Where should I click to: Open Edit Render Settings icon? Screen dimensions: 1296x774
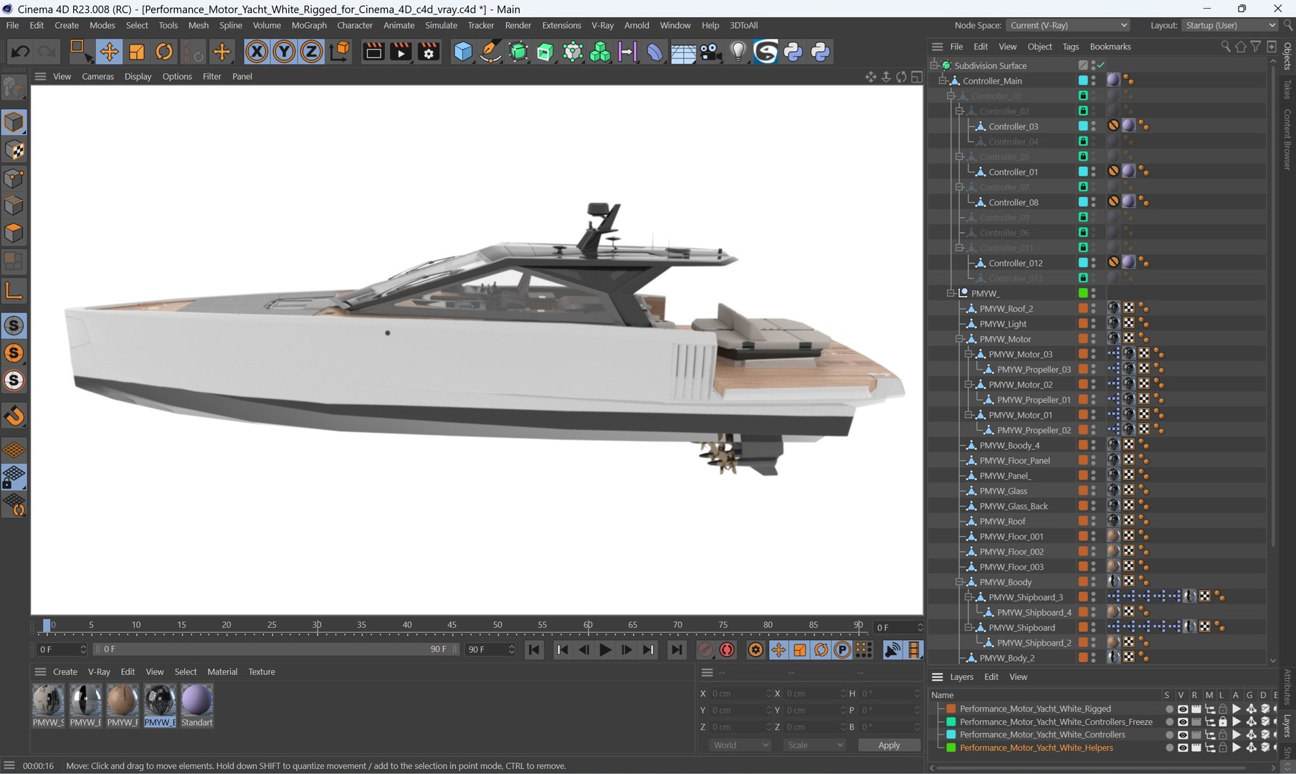point(429,52)
